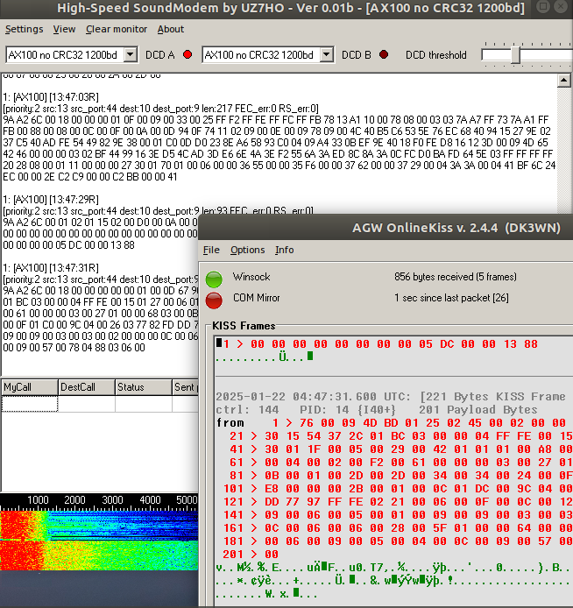Open the Options menu in OnlineKiss
The height and width of the screenshot is (608, 573).
[x=247, y=250]
